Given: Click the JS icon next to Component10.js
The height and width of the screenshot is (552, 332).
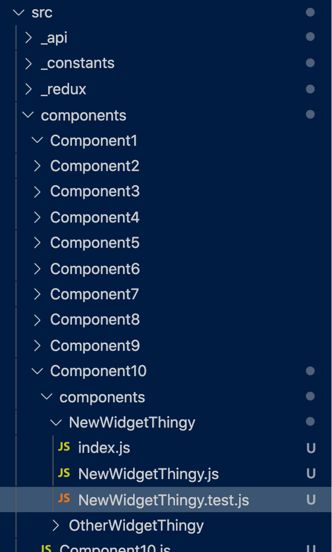Looking at the screenshot, I should click(46, 548).
